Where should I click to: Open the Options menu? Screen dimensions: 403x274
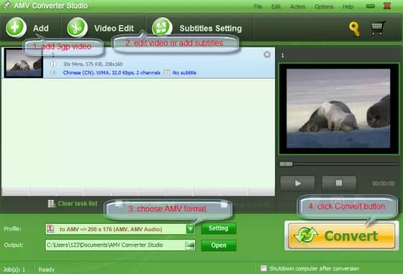[x=324, y=6]
